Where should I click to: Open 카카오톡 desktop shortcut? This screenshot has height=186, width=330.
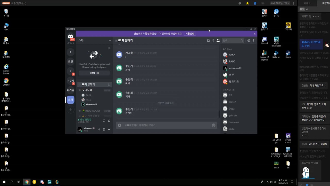(288, 26)
